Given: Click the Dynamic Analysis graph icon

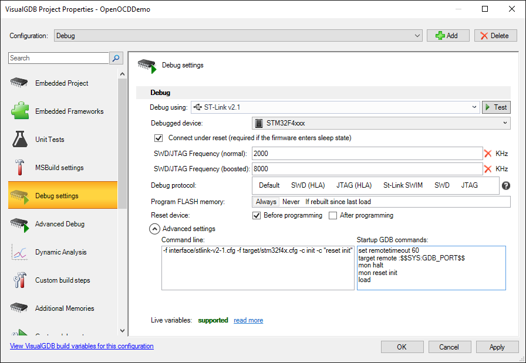Looking at the screenshot, I should (x=19, y=252).
